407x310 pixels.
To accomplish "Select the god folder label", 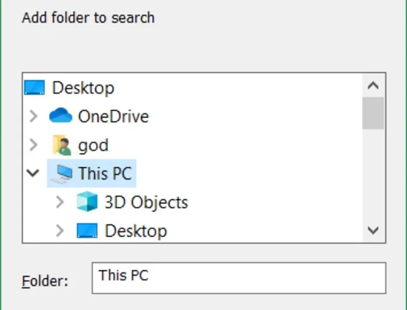I will pyautogui.click(x=93, y=145).
